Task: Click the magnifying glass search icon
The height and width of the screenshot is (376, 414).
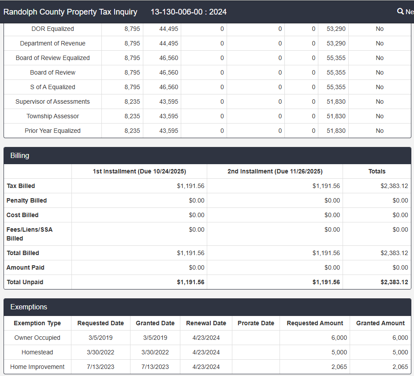Action: pos(400,11)
